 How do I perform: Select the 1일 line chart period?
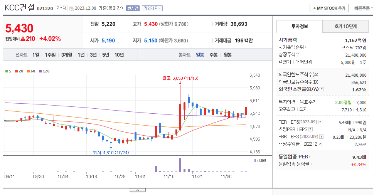36,55
